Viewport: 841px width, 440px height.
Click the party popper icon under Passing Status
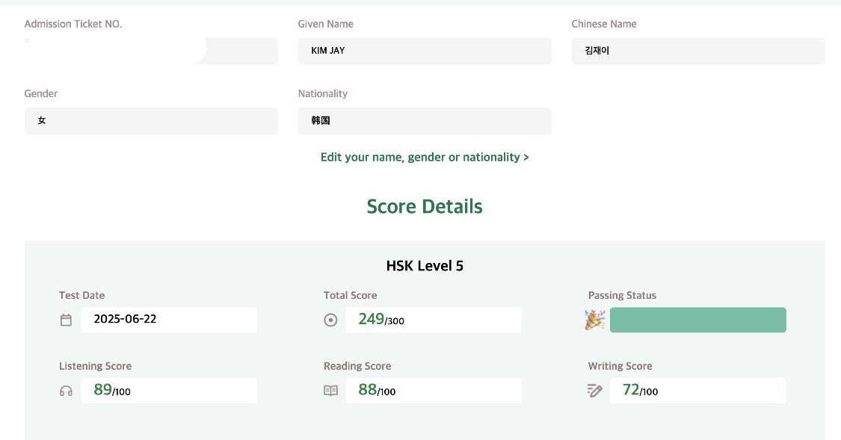[595, 320]
